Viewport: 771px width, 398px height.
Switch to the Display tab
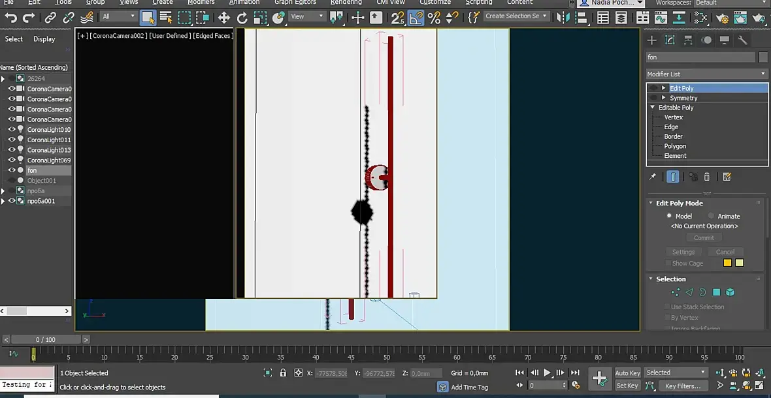pos(44,39)
